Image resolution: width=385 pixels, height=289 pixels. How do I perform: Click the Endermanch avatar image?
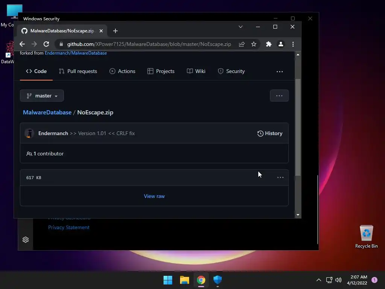(x=29, y=133)
